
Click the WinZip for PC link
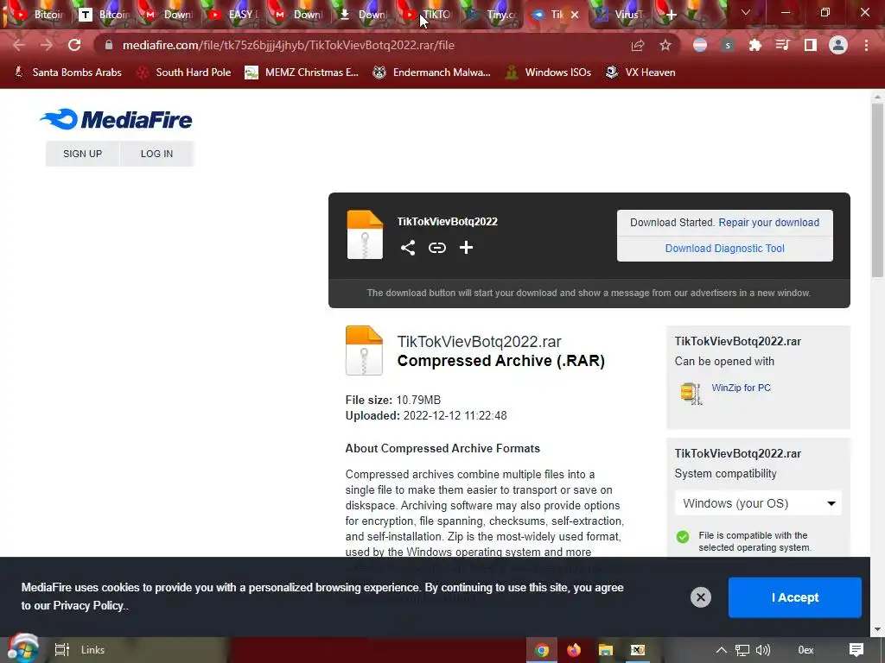coord(741,388)
